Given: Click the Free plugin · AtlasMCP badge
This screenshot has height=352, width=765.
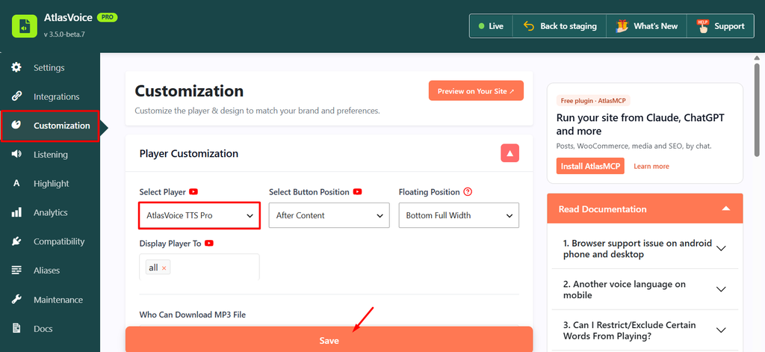Looking at the screenshot, I should (x=594, y=101).
